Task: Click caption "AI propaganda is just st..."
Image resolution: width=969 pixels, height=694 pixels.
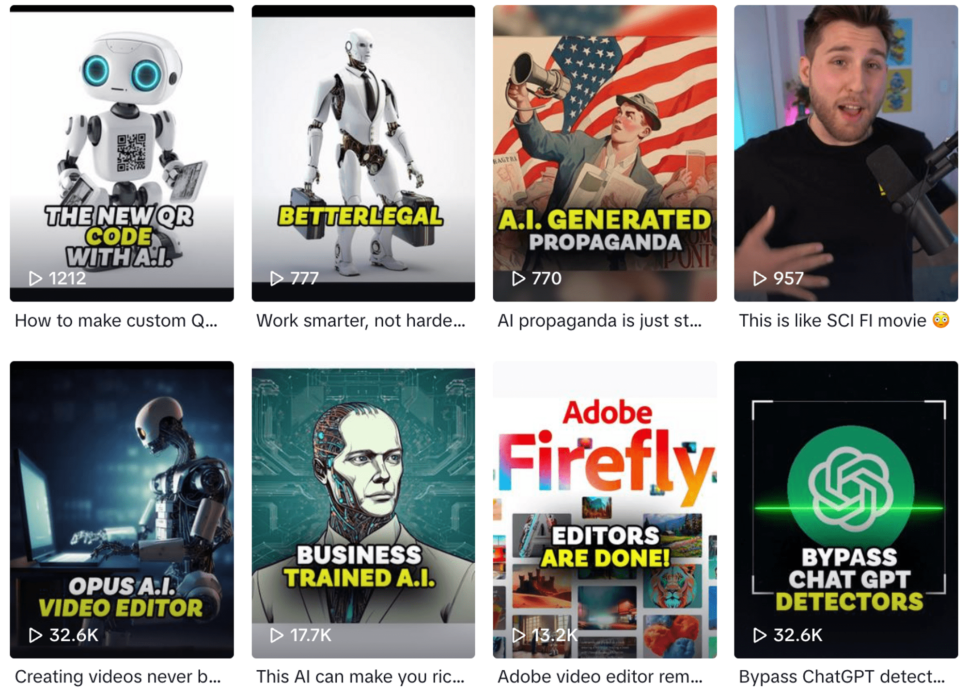Action: coord(599,321)
